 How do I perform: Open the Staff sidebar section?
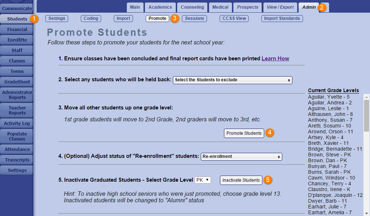(x=17, y=50)
